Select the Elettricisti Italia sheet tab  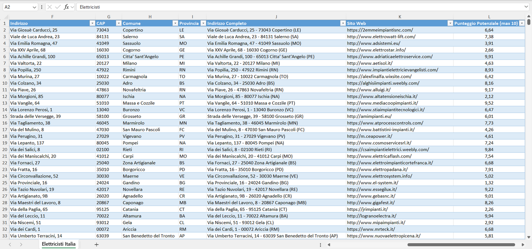point(59,244)
